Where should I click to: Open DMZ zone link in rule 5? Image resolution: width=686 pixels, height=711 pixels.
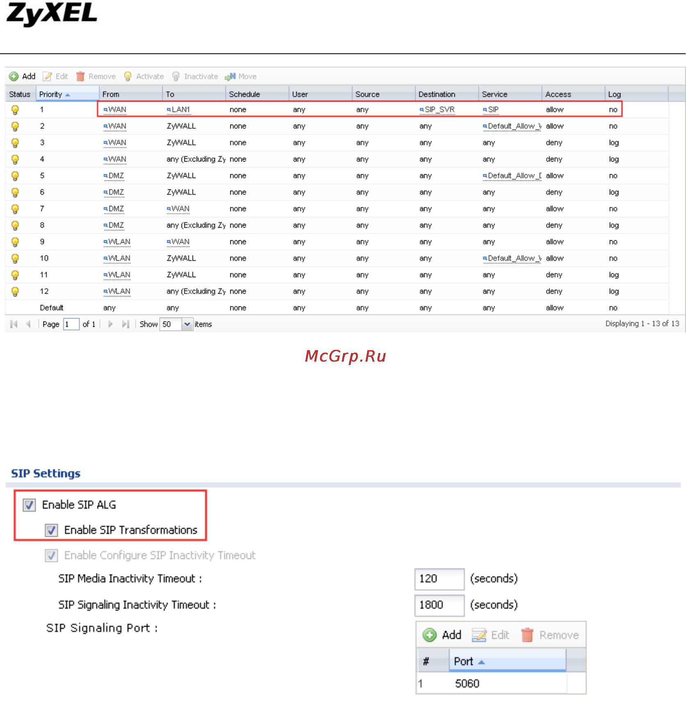pos(114,176)
